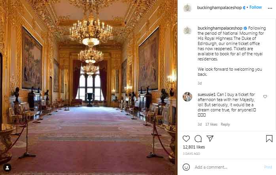Screen dimensions: 276x175
Task: Focus the Add a comment field
Action: 228,167
